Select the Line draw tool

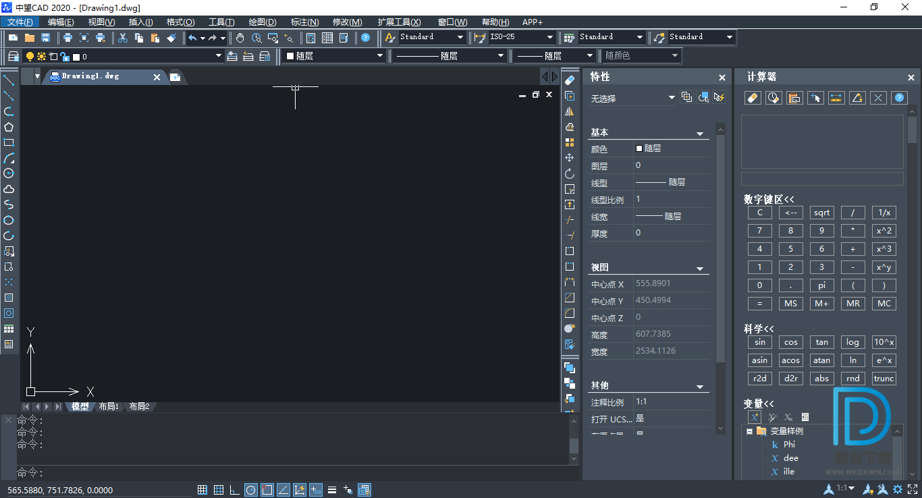9,80
